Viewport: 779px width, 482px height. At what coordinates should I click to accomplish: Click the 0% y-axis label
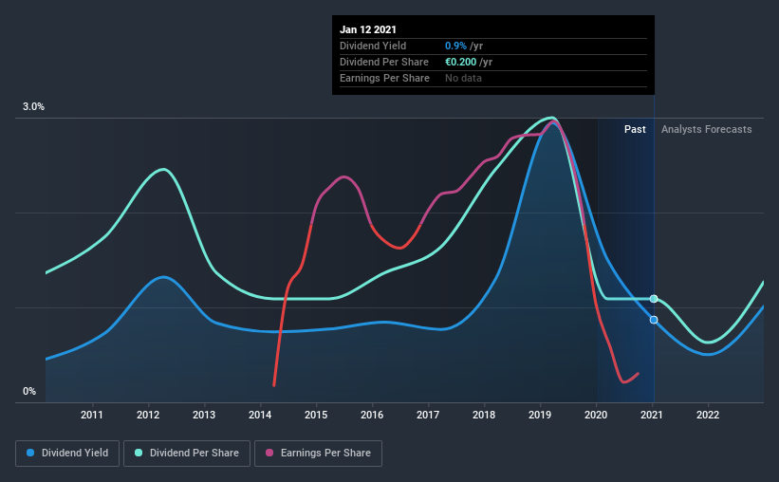click(x=29, y=392)
